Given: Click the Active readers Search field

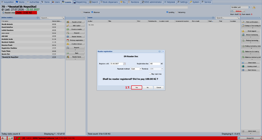Looking at the screenshot, I should (x=51, y=18).
